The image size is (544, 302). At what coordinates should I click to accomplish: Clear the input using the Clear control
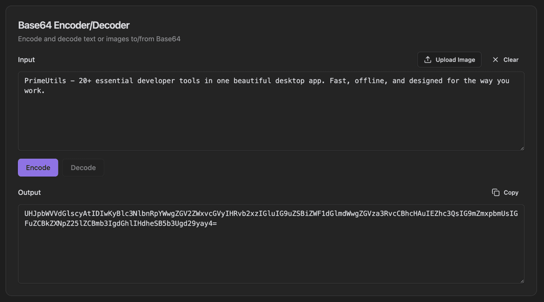(506, 60)
